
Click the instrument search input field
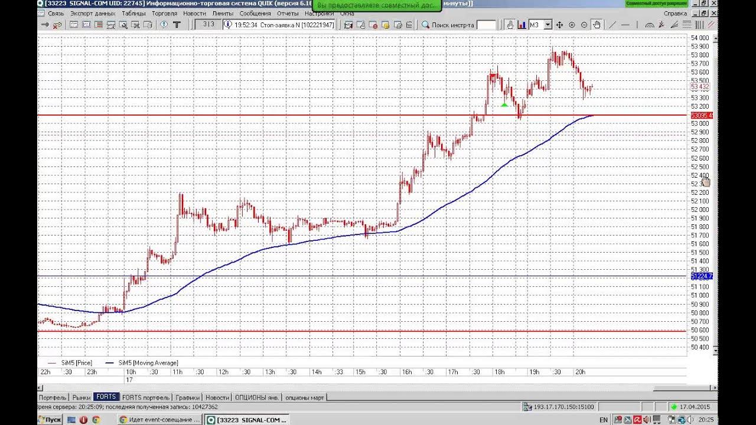(x=486, y=25)
